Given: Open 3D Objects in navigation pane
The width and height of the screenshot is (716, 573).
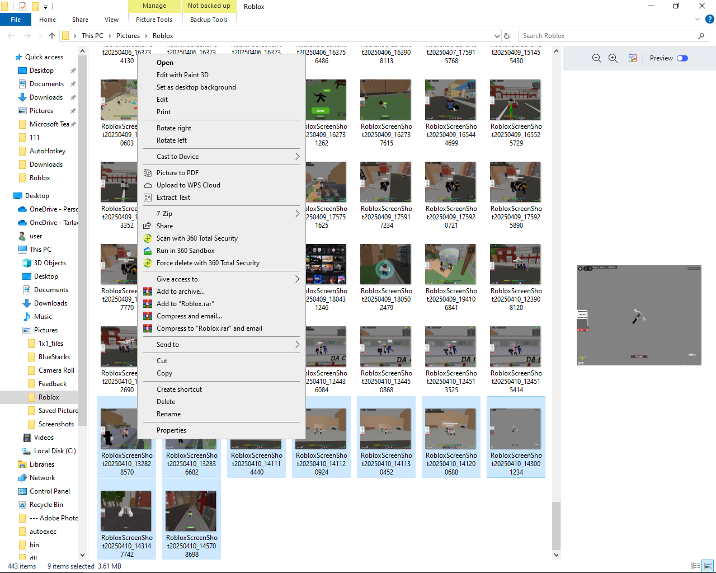Looking at the screenshot, I should pyautogui.click(x=50, y=263).
